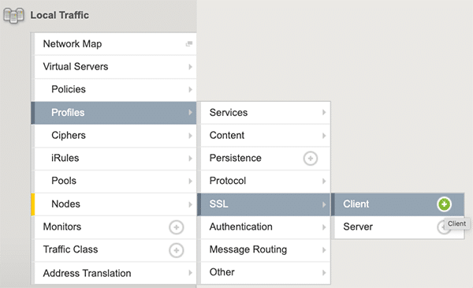Click the green plus icon beside Client

point(444,204)
